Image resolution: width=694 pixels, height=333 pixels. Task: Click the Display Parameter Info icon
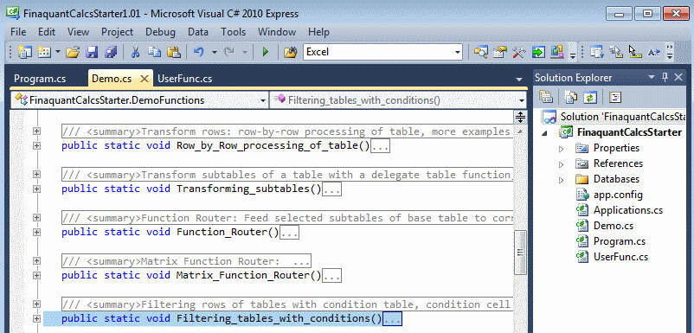pyautogui.click(x=616, y=52)
